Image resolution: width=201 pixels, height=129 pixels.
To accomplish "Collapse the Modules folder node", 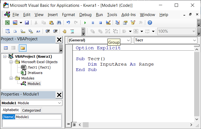I will (x=11, y=78).
